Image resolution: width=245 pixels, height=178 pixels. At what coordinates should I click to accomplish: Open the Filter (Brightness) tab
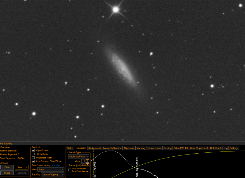(199, 148)
